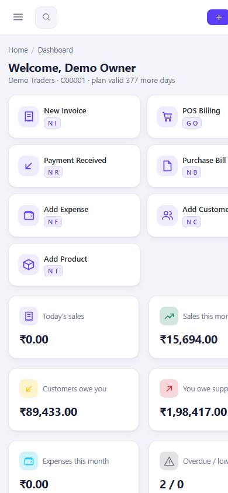The height and width of the screenshot is (493, 228).
Task: Click the Purchase Bill document icon
Action: coord(167,166)
